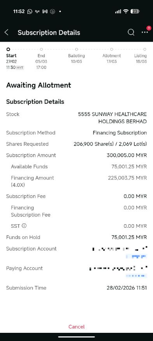This screenshot has width=153, height=341.
Task: Tap the battery indicator icon
Action: point(135,12)
